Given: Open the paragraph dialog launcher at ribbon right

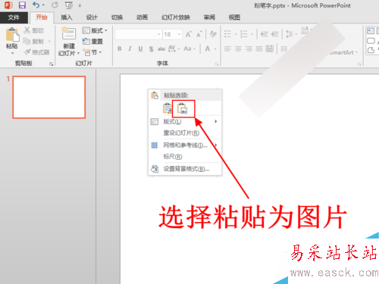Looking at the screenshot, I should (x=359, y=64).
